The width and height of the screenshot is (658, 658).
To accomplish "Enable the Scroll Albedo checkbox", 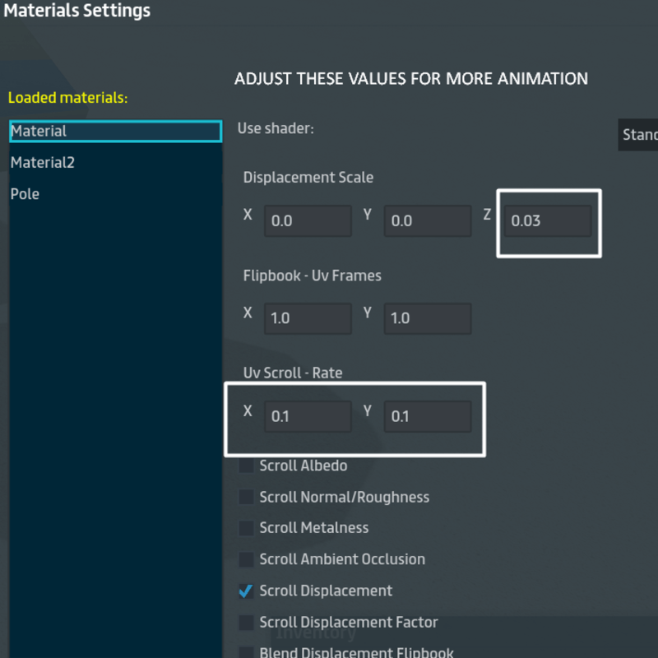I will click(x=246, y=466).
